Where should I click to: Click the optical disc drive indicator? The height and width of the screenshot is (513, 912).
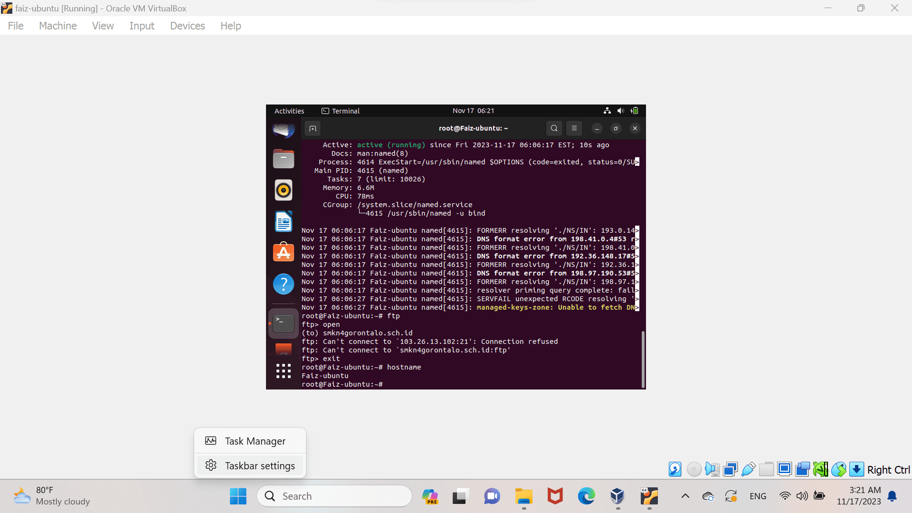(694, 469)
